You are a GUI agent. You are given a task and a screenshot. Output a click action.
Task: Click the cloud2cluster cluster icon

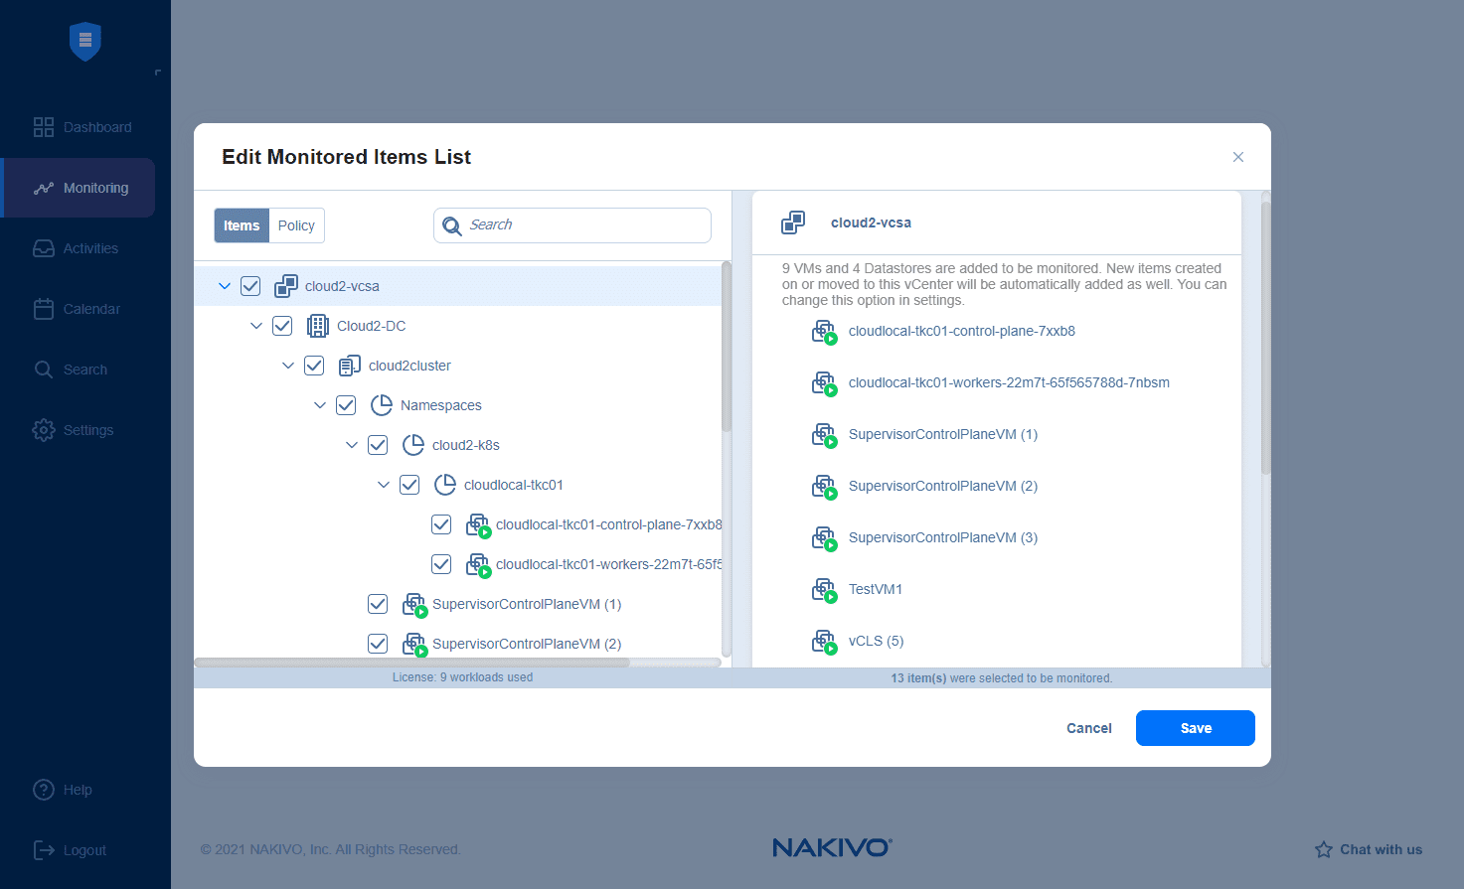pyautogui.click(x=350, y=366)
